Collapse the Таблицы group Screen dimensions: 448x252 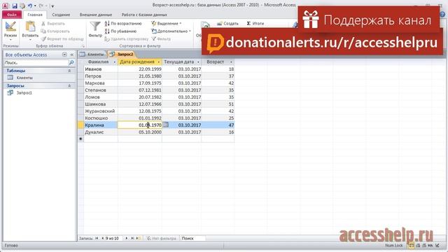[69, 71]
